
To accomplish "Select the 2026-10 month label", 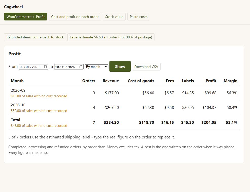I will pyautogui.click(x=18, y=105).
